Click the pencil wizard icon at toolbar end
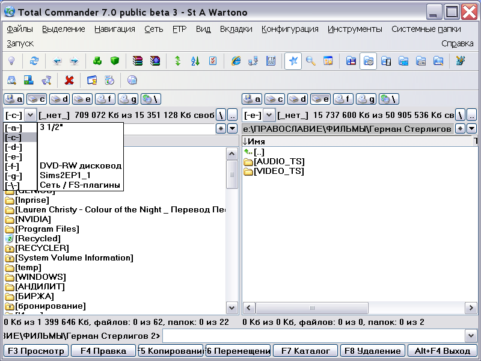The image size is (481, 361). click(x=460, y=61)
